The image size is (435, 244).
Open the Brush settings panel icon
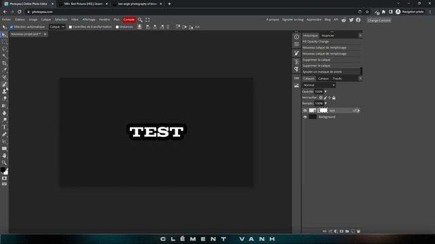click(296, 53)
